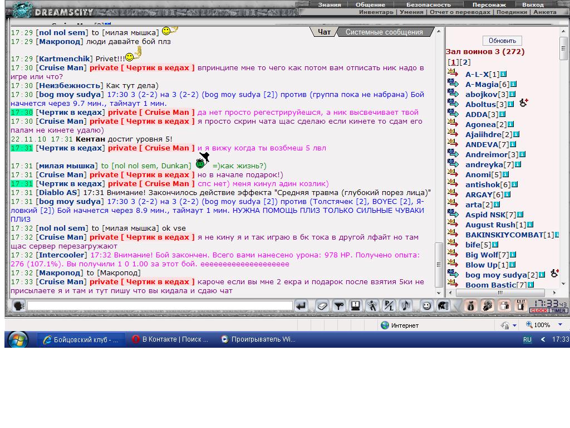Click chat scrollbar up arrow
570x428 pixels.
click(439, 31)
